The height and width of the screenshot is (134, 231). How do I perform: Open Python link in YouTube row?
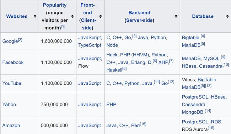tap(132, 83)
